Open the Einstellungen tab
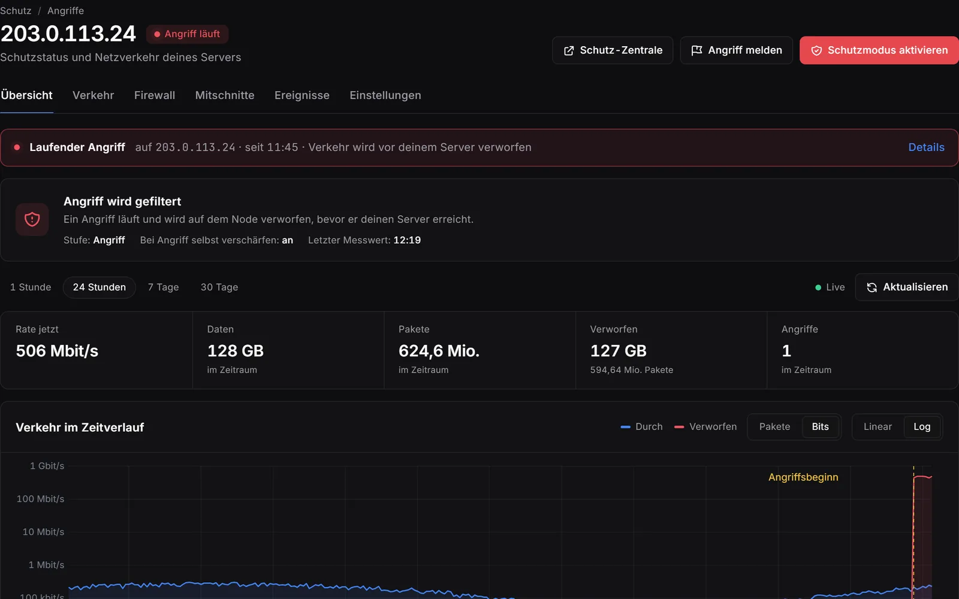Viewport: 959px width, 599px height. point(385,95)
